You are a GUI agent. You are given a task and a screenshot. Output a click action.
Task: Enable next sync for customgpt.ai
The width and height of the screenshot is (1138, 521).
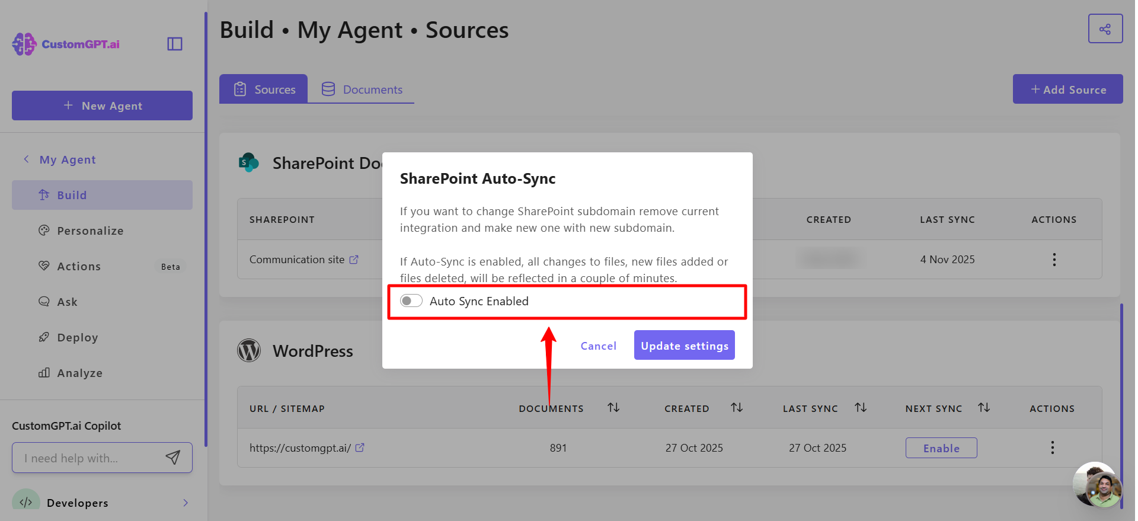click(941, 448)
